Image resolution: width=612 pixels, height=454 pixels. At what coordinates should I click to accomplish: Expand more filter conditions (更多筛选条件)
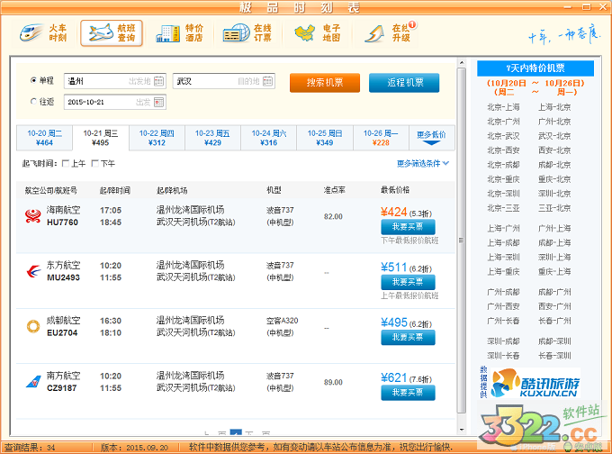click(422, 164)
